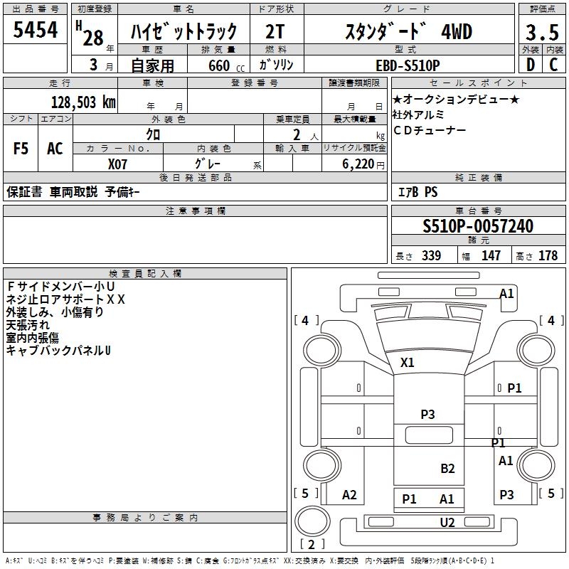Select the mileage value 128,503 km
Viewport: 569px width, 569px height.
point(83,102)
